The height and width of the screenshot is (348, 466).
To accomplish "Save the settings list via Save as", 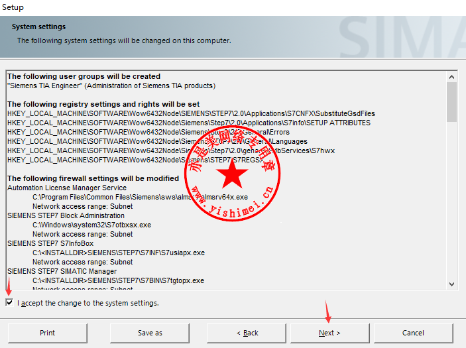I will (150, 333).
